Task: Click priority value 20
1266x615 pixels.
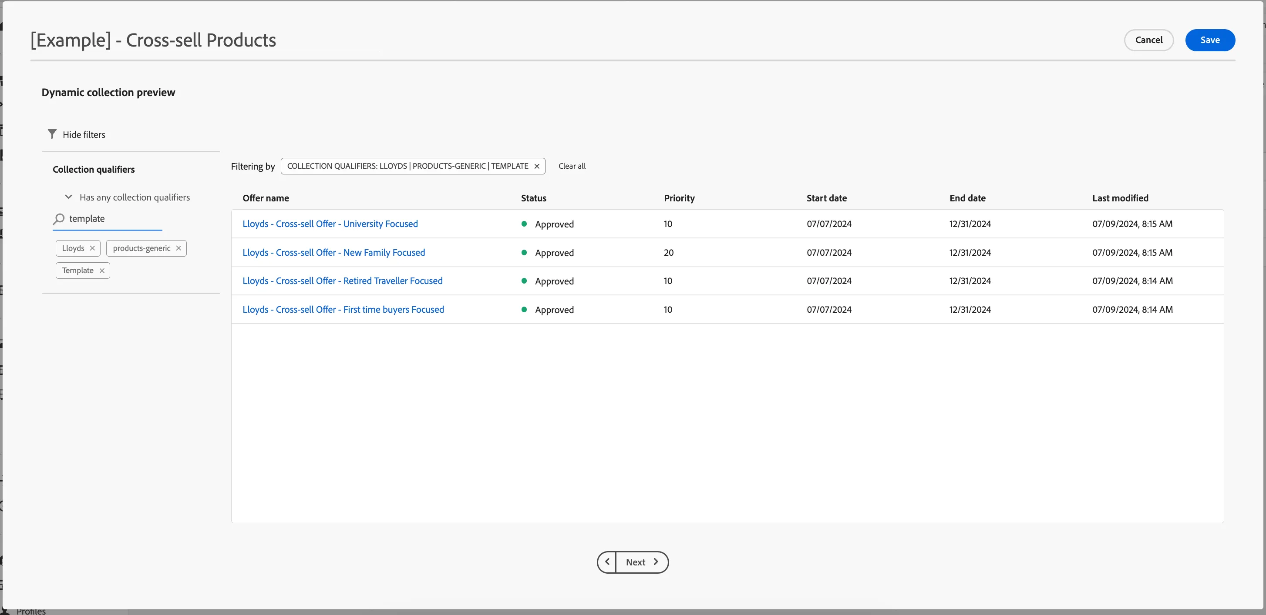Action: pyautogui.click(x=668, y=253)
